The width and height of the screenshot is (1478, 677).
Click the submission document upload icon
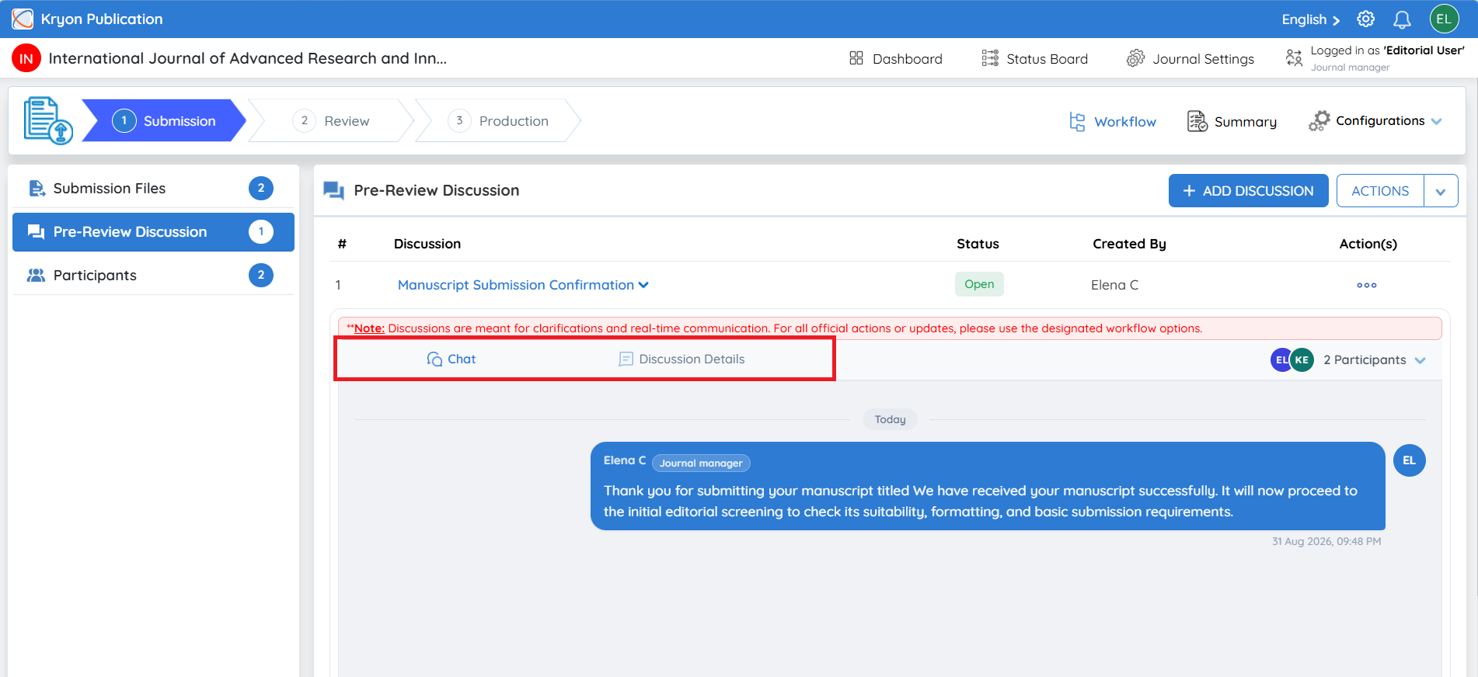48,120
